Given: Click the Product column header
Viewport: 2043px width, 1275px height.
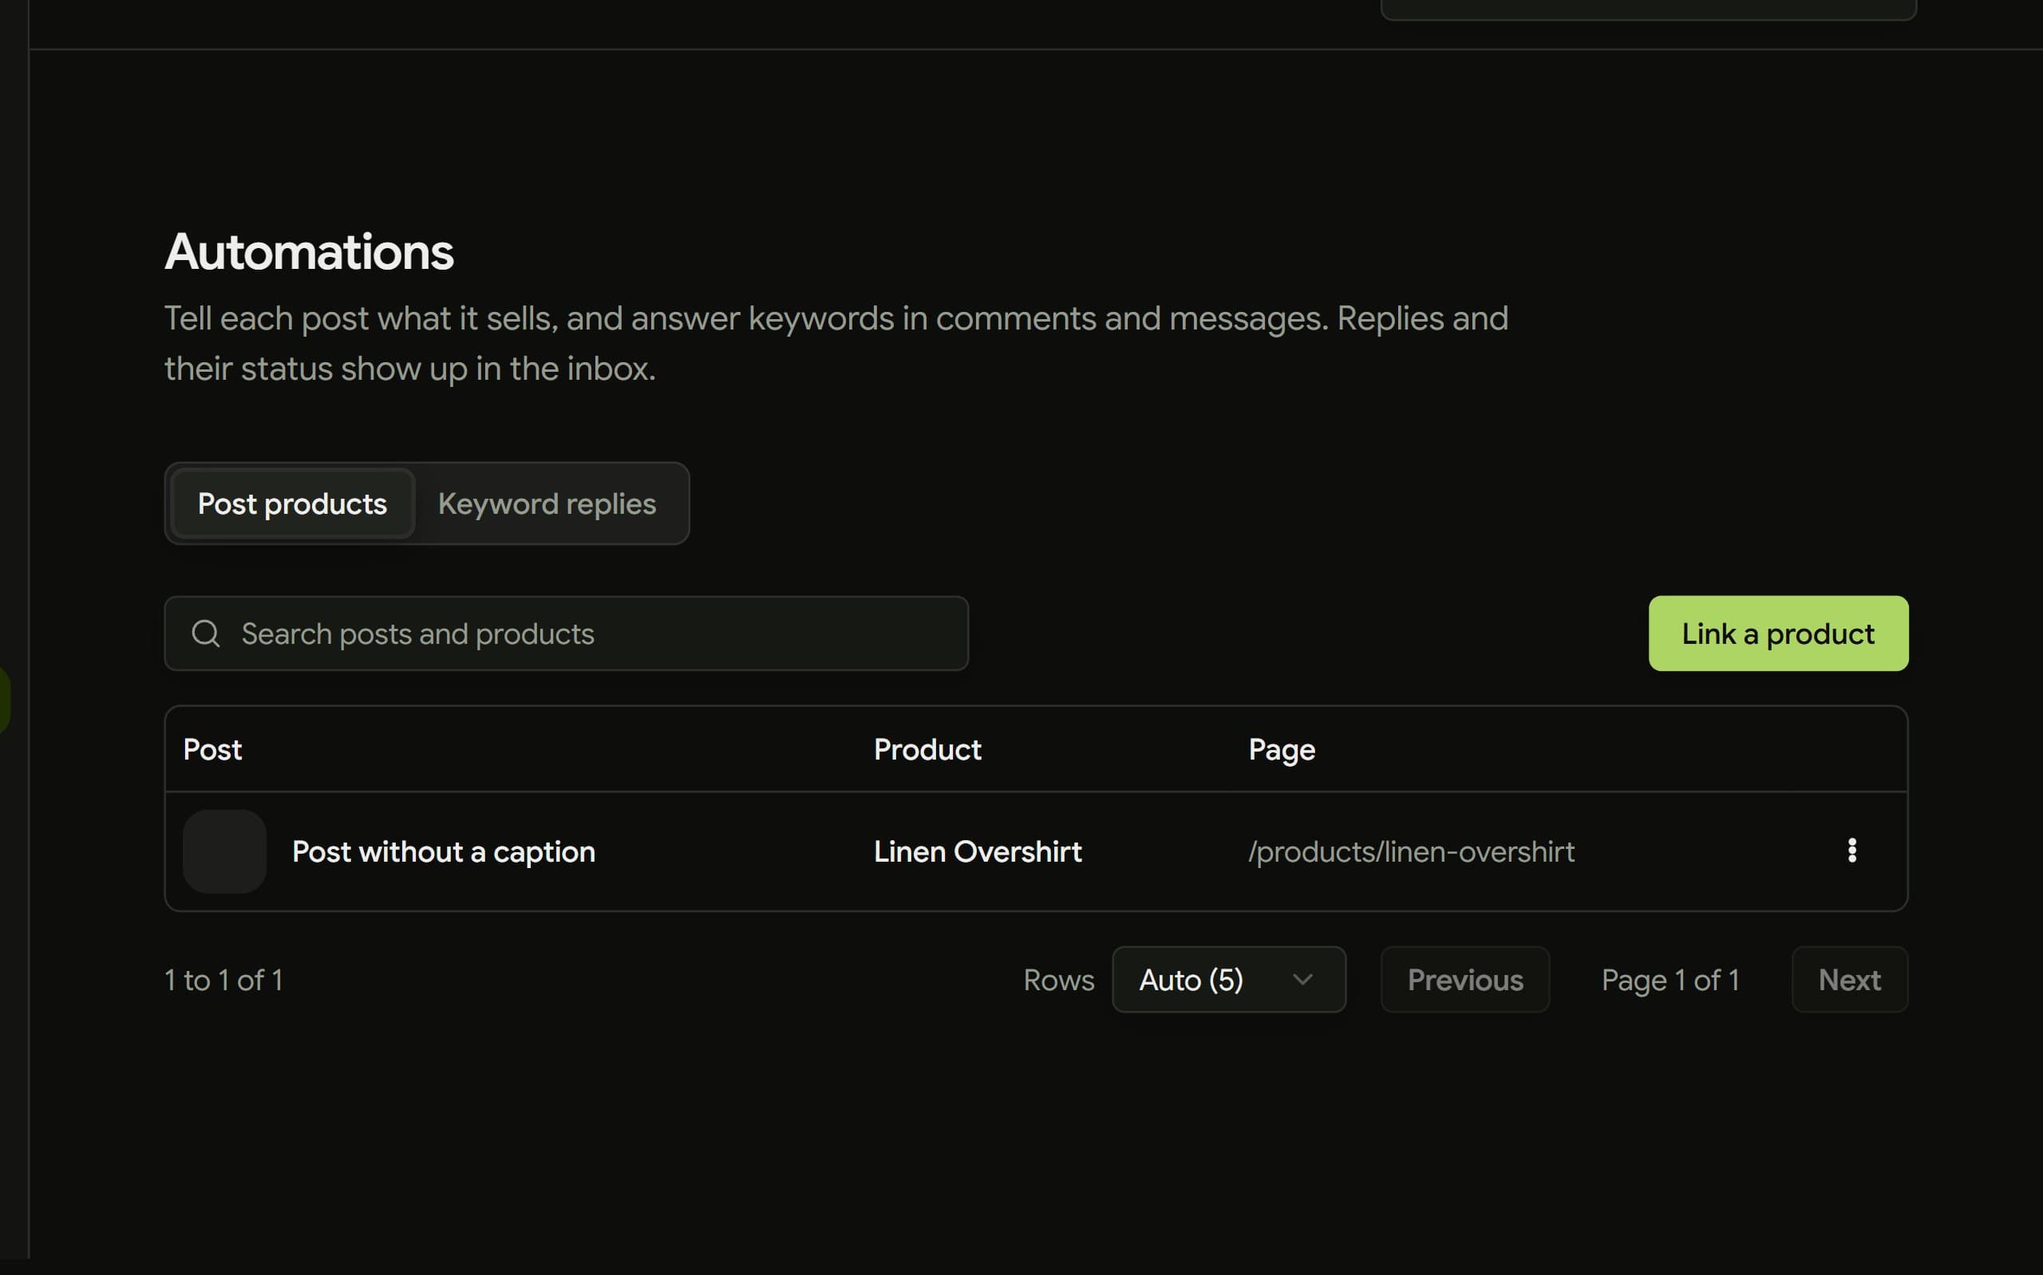Looking at the screenshot, I should click(x=927, y=750).
